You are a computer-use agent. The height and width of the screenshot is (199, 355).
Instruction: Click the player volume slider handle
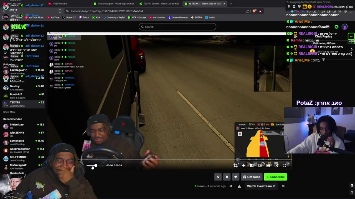tap(96, 166)
